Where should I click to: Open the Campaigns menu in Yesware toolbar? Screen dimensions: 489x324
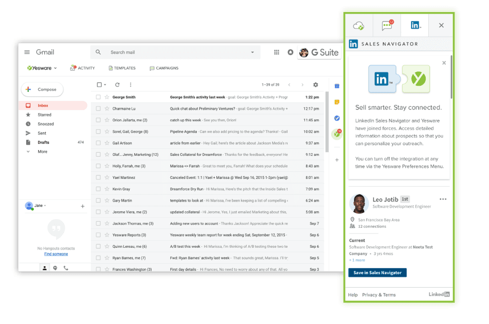[164, 68]
